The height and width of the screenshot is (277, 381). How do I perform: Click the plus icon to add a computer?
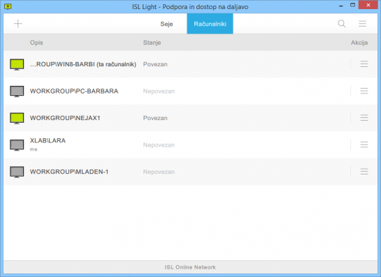click(x=18, y=24)
